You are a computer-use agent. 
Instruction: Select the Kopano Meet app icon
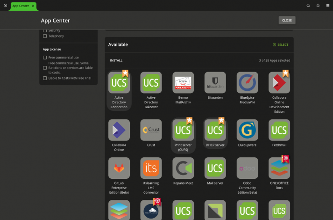point(183,168)
